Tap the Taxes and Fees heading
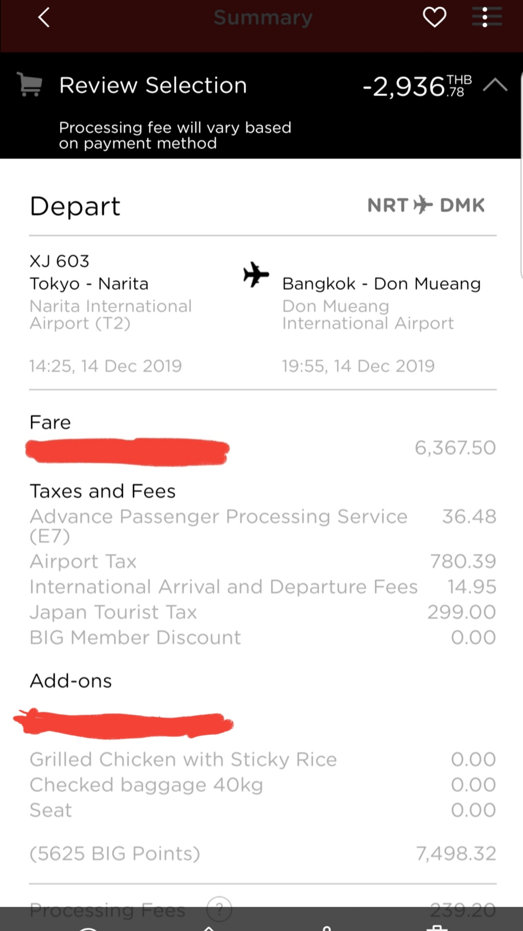523x931 pixels. pyautogui.click(x=102, y=491)
